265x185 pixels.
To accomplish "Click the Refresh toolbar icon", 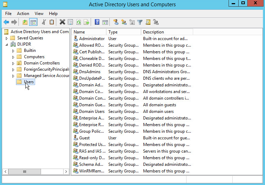I will tap(78, 22).
